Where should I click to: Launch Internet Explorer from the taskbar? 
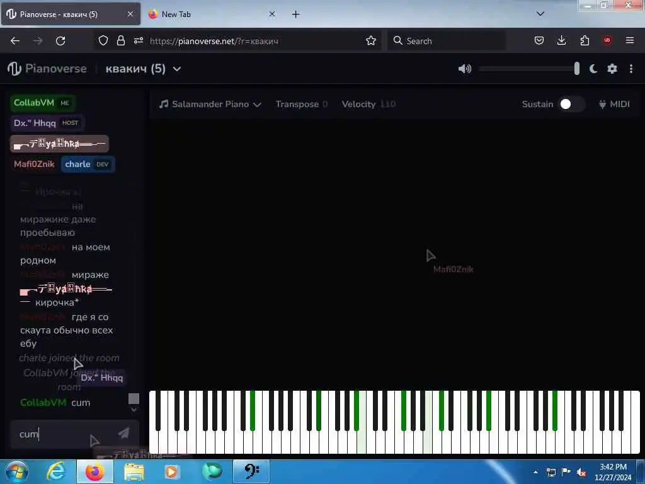pos(56,471)
